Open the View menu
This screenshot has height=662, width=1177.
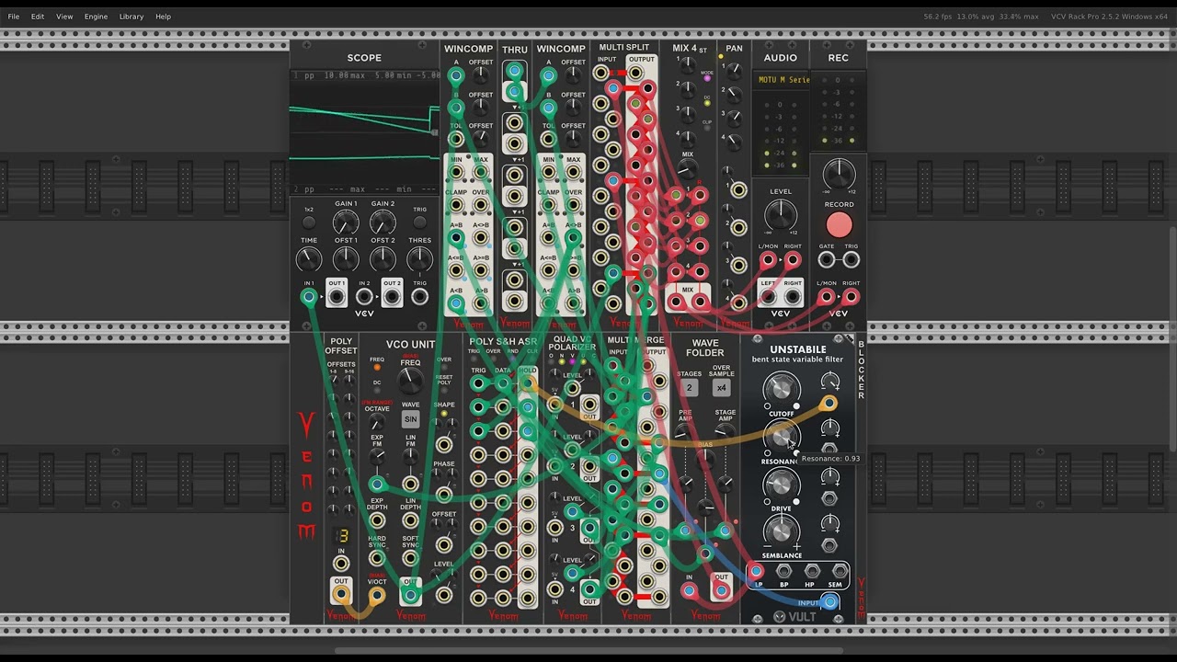(64, 17)
